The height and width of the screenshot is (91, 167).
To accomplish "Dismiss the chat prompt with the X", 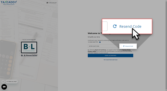I will tap(3, 81).
